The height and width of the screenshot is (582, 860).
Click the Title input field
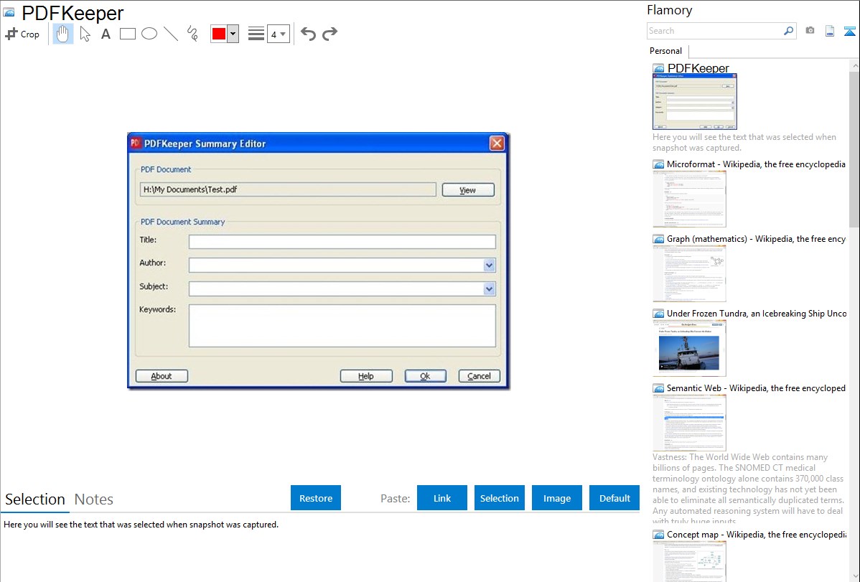pos(342,241)
